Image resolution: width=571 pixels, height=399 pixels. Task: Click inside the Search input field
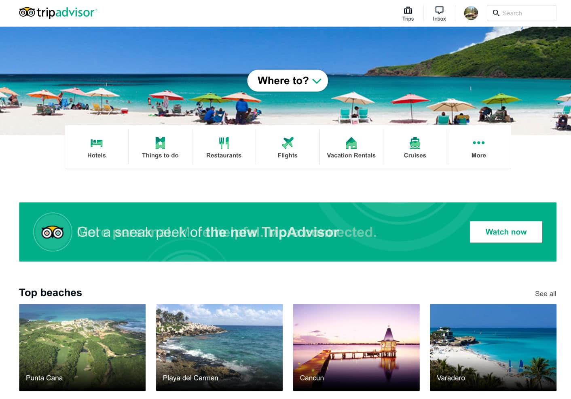pyautogui.click(x=526, y=13)
